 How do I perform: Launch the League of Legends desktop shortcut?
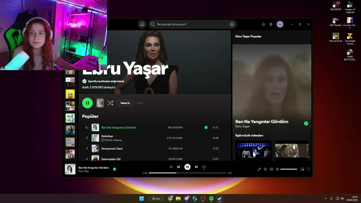pos(350,7)
